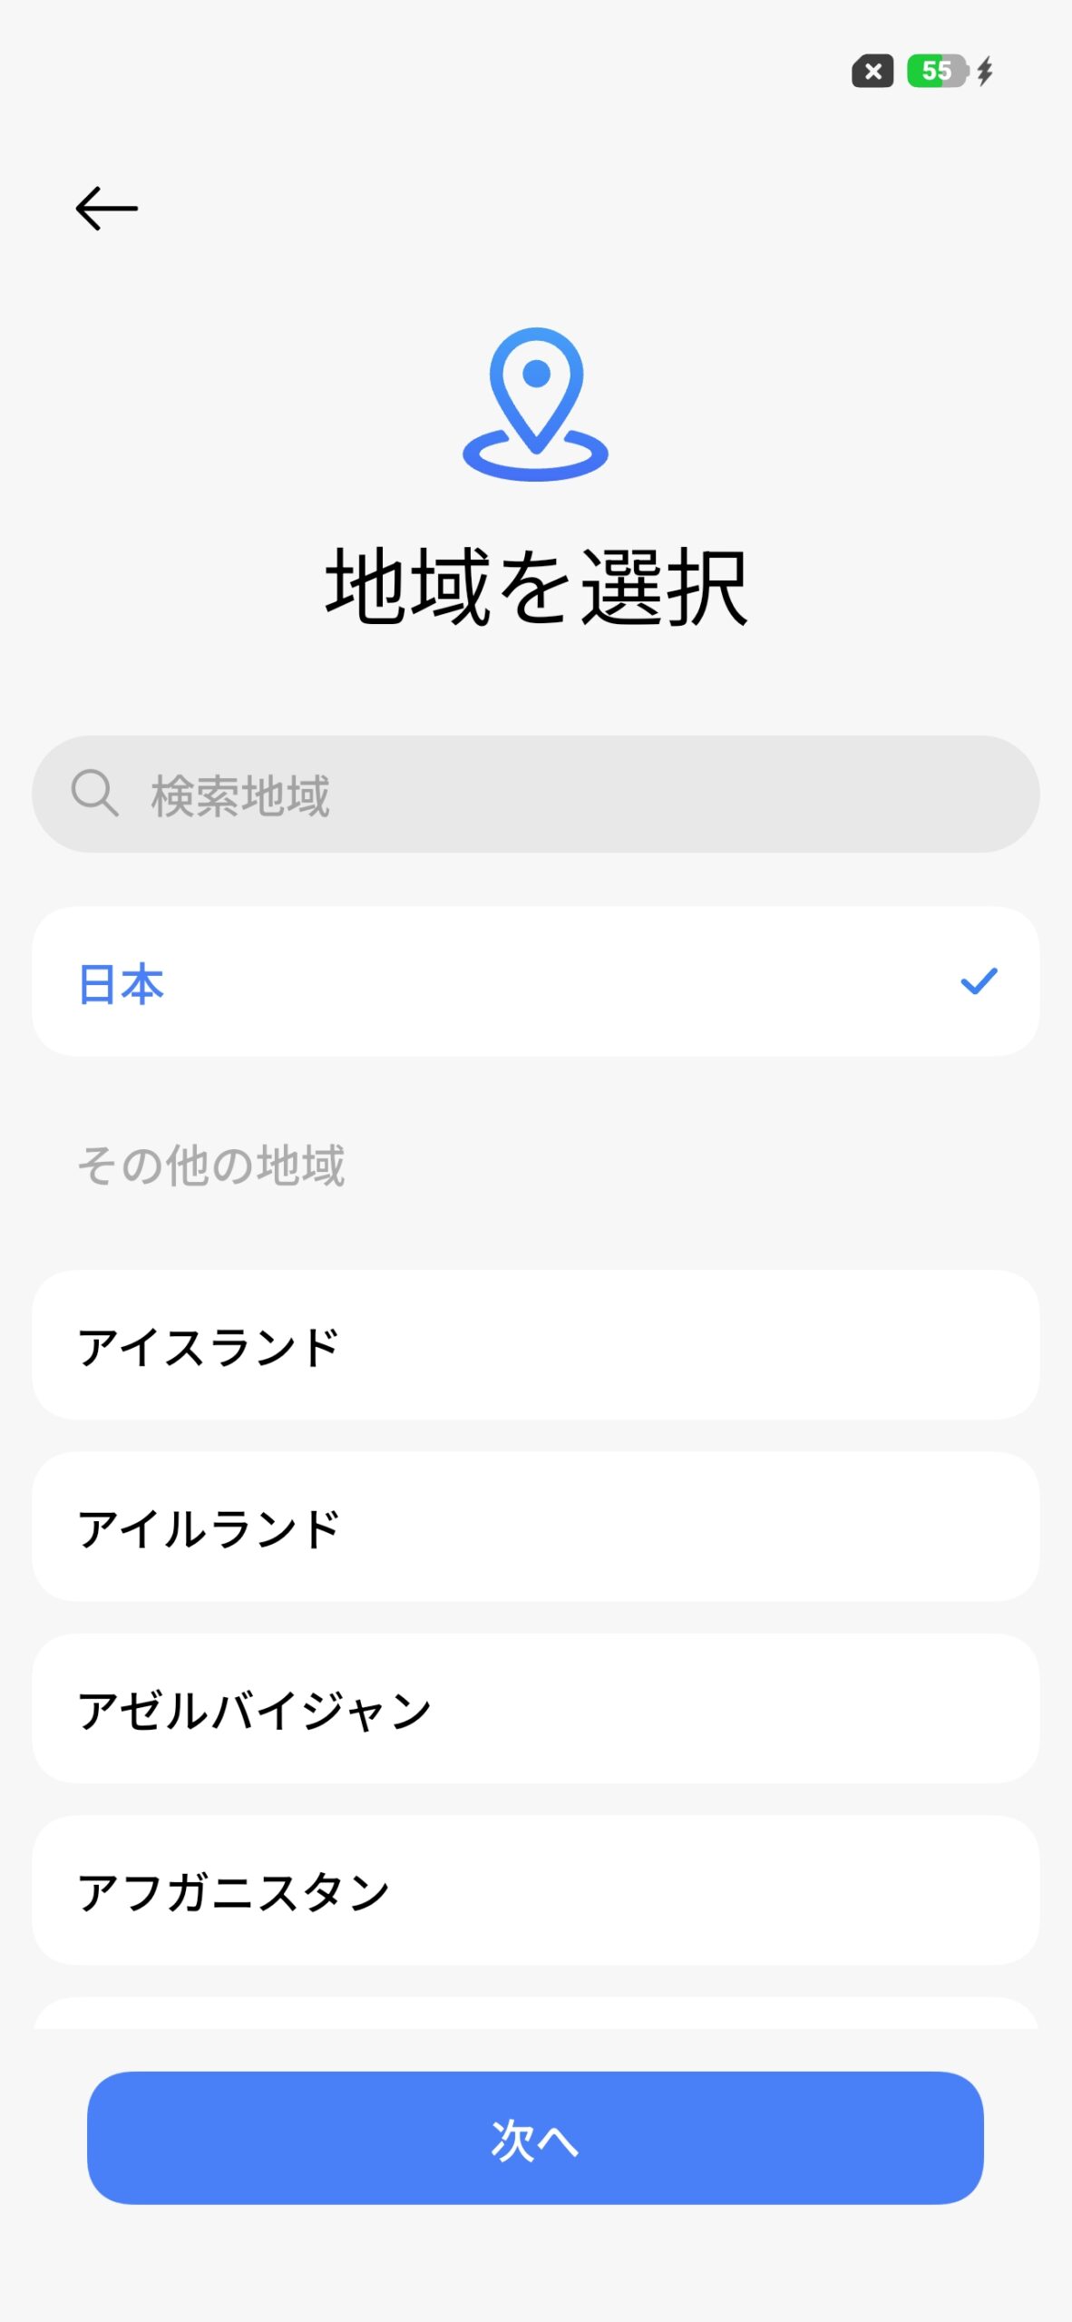Tap the partially visible row below アフガニスタン
This screenshot has height=2322, width=1072.
(x=535, y=2014)
